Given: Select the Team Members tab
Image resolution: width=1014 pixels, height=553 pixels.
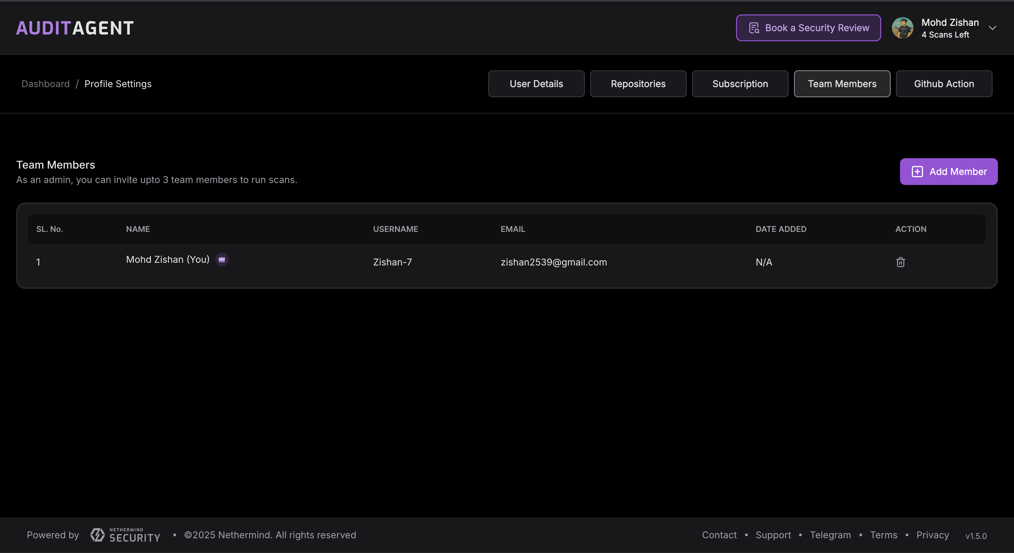Looking at the screenshot, I should click(842, 84).
